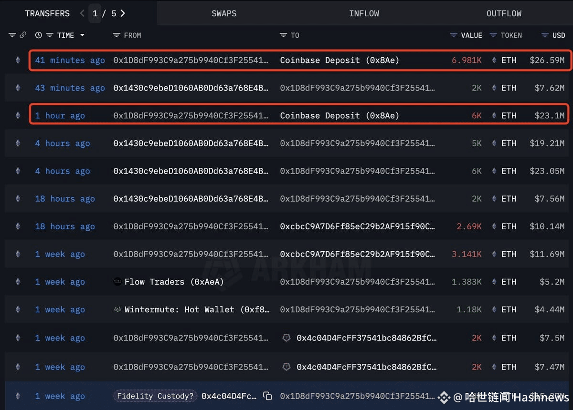Open Flow Traders (0xAeA) entity
573x410 pixels.
[x=174, y=282]
